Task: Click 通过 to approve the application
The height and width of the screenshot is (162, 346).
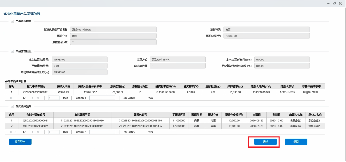Action: point(265,142)
